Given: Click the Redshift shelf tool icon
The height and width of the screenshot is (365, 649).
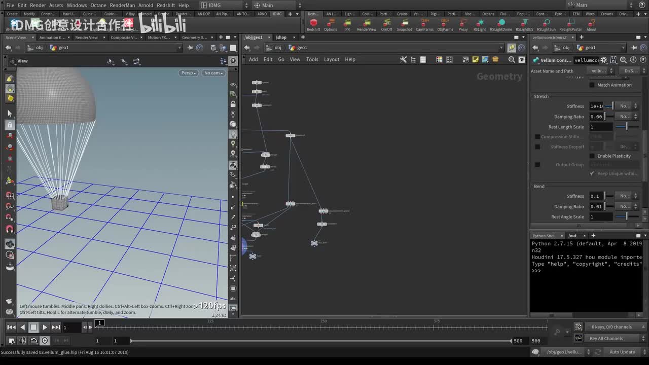Looking at the screenshot, I should [x=313, y=24].
